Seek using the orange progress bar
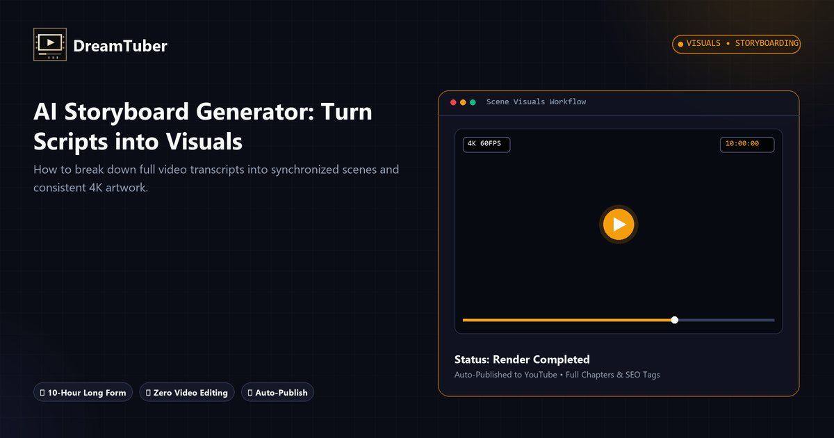This screenshot has width=834, height=438. point(569,320)
